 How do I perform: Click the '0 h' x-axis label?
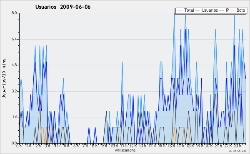coord(19,146)
